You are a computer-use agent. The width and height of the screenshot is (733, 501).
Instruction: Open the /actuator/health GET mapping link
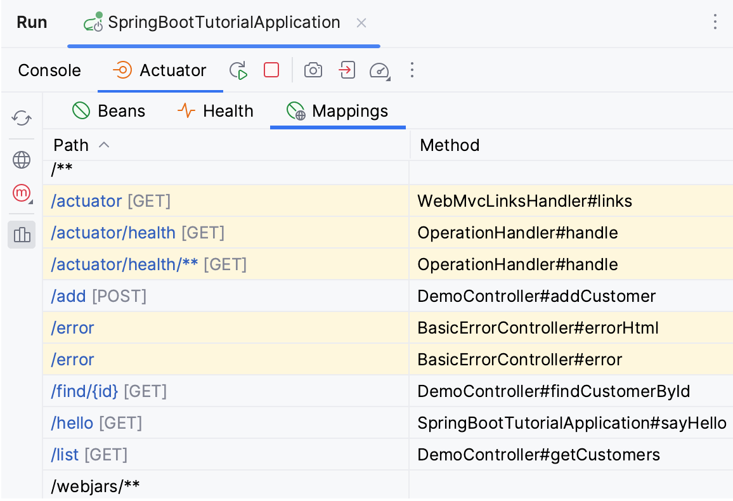113,233
